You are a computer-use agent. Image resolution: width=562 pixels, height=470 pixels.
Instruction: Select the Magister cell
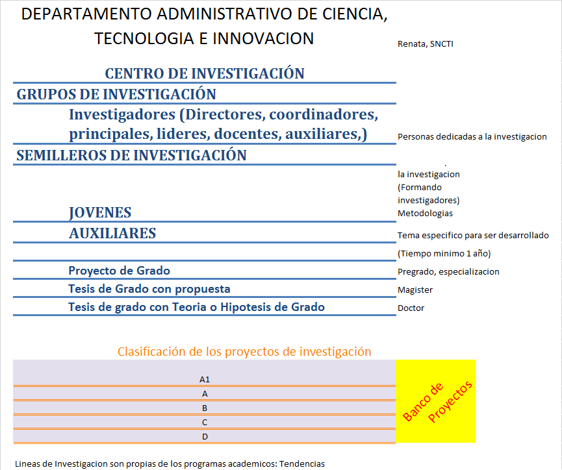[x=415, y=290]
